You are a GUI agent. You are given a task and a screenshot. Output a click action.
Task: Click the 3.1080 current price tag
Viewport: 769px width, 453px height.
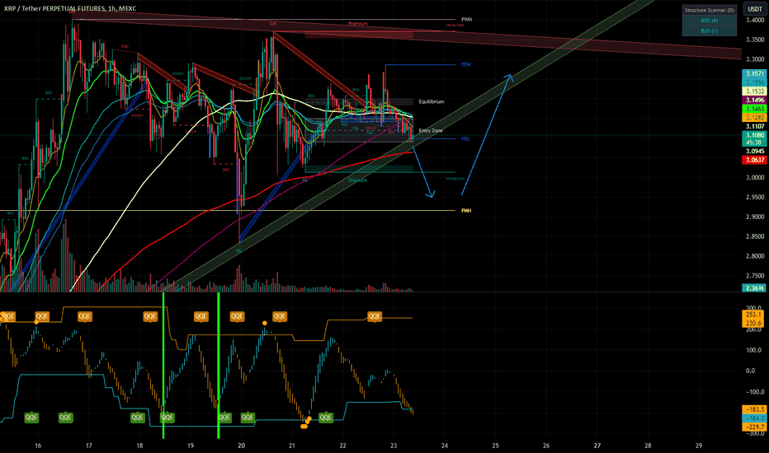click(x=755, y=135)
